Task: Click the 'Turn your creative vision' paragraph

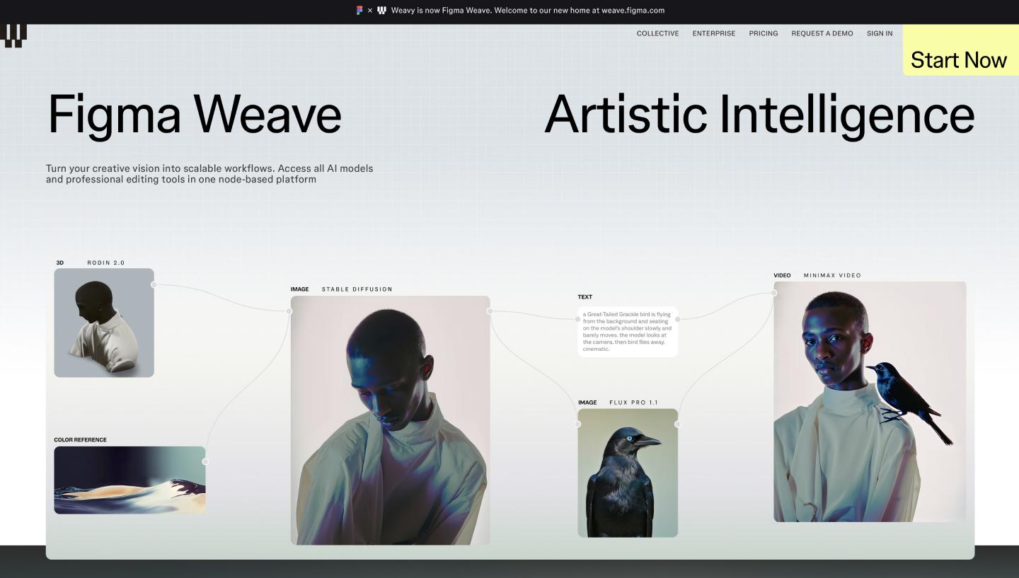Action: click(x=209, y=174)
